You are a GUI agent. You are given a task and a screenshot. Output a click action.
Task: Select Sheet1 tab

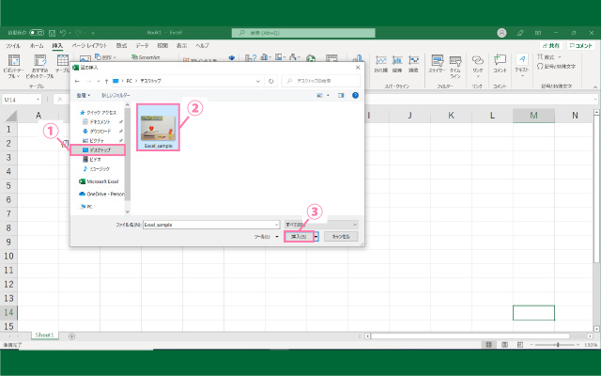point(44,336)
